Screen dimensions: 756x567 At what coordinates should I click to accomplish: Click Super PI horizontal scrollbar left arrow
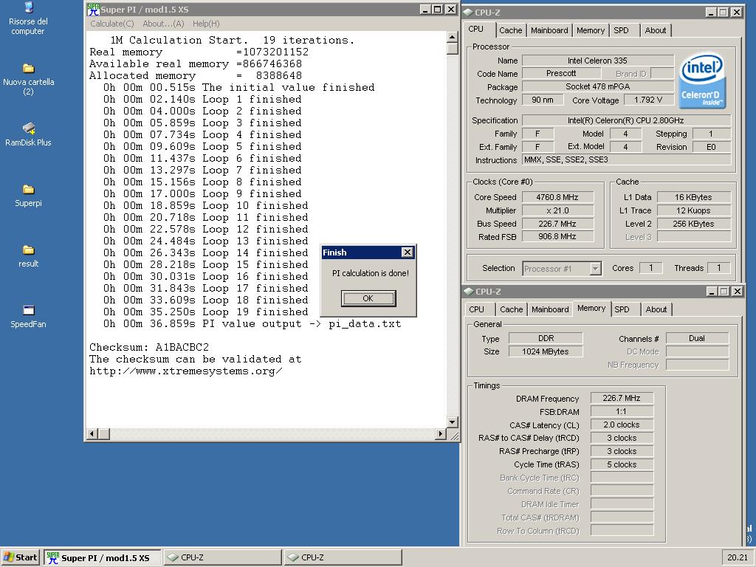click(92, 434)
